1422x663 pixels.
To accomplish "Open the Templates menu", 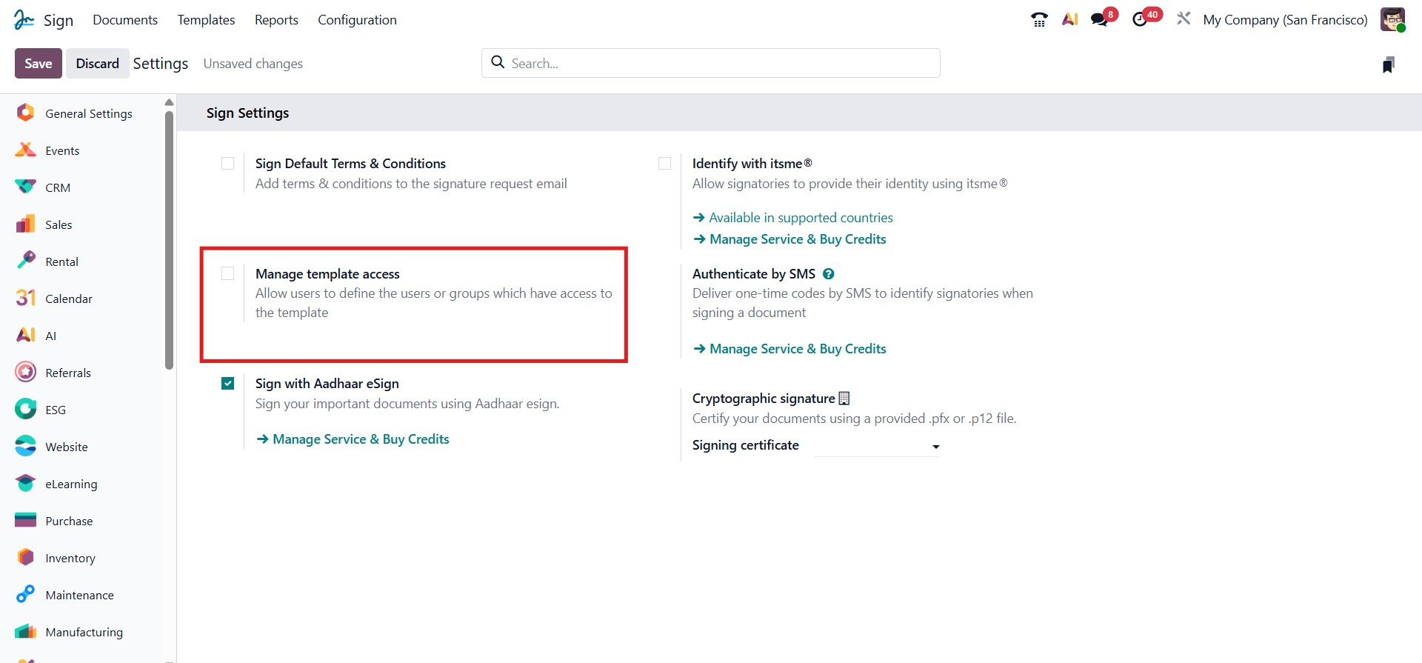I will [x=206, y=20].
